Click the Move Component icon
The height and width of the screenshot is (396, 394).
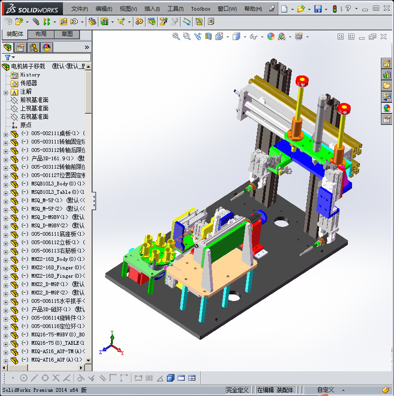point(74,21)
